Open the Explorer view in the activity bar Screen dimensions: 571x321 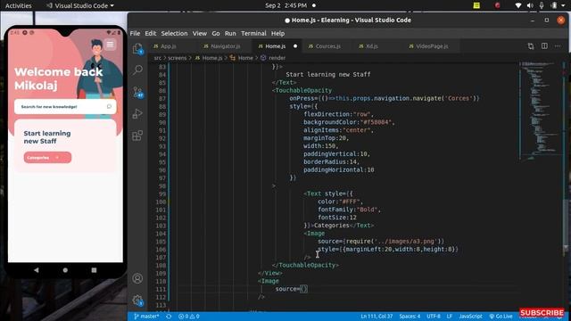click(137, 48)
